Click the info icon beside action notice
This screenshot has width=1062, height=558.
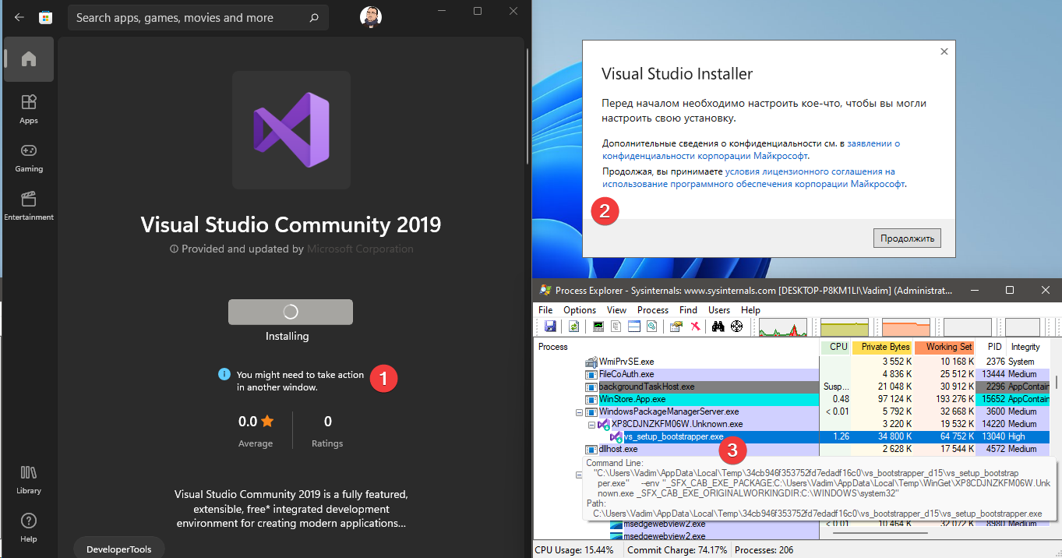224,374
